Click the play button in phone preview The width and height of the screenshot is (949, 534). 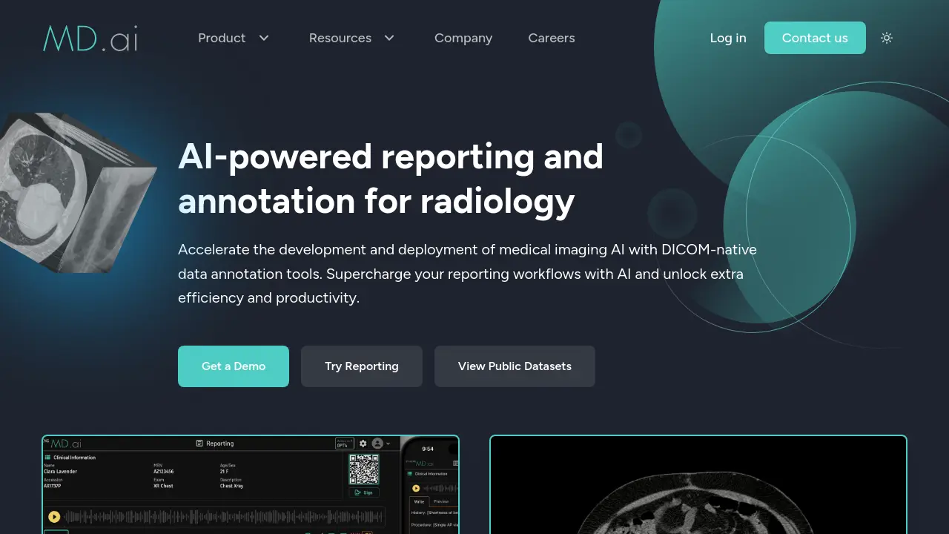pos(416,488)
